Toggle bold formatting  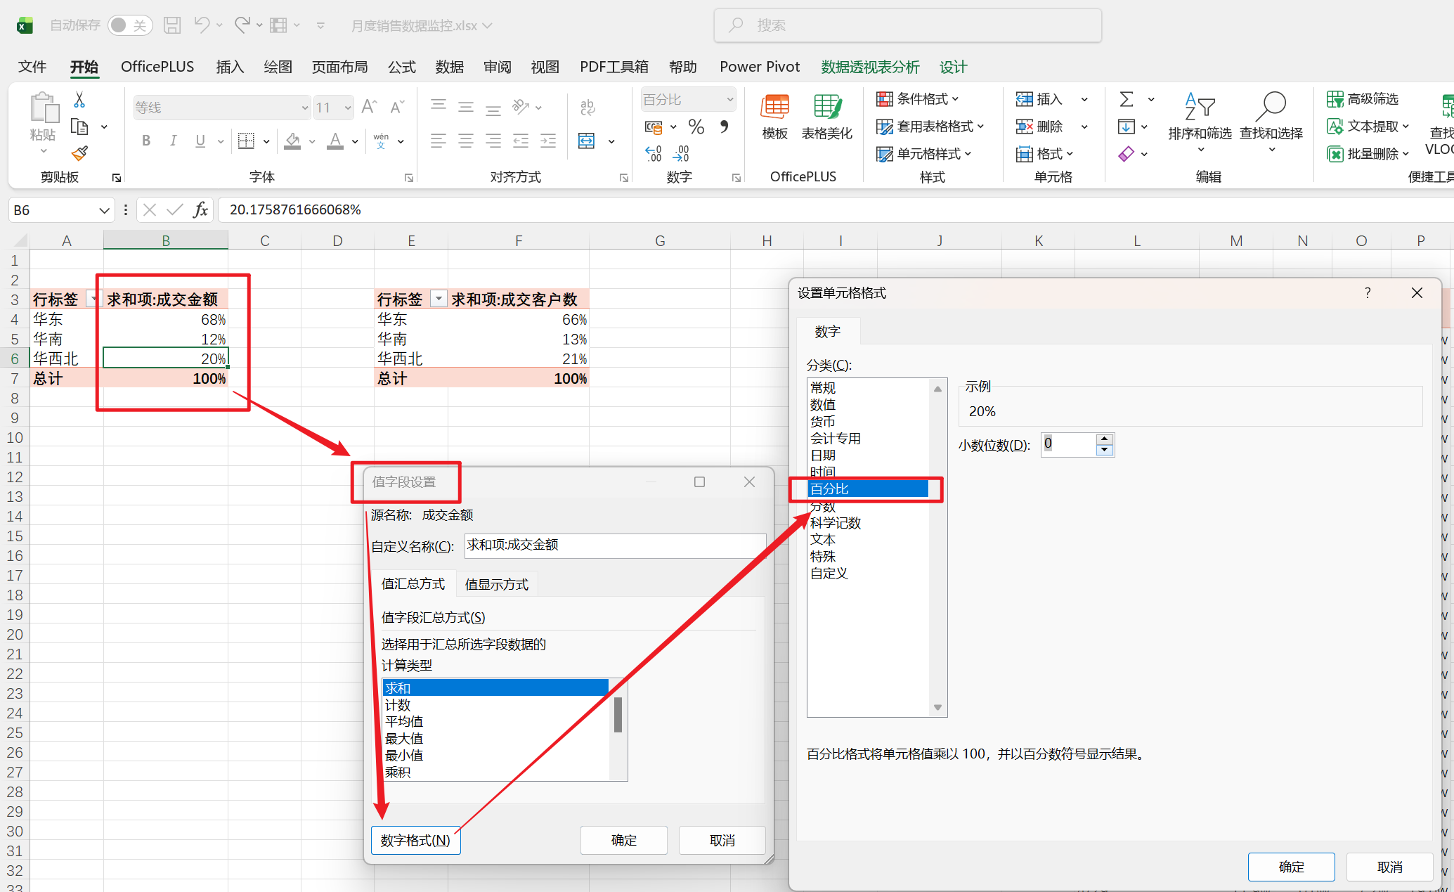pos(145,141)
